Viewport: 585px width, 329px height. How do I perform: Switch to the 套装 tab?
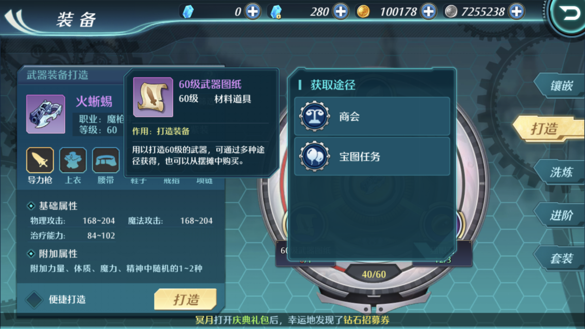click(560, 258)
